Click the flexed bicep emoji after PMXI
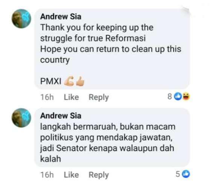 [x=69, y=81]
